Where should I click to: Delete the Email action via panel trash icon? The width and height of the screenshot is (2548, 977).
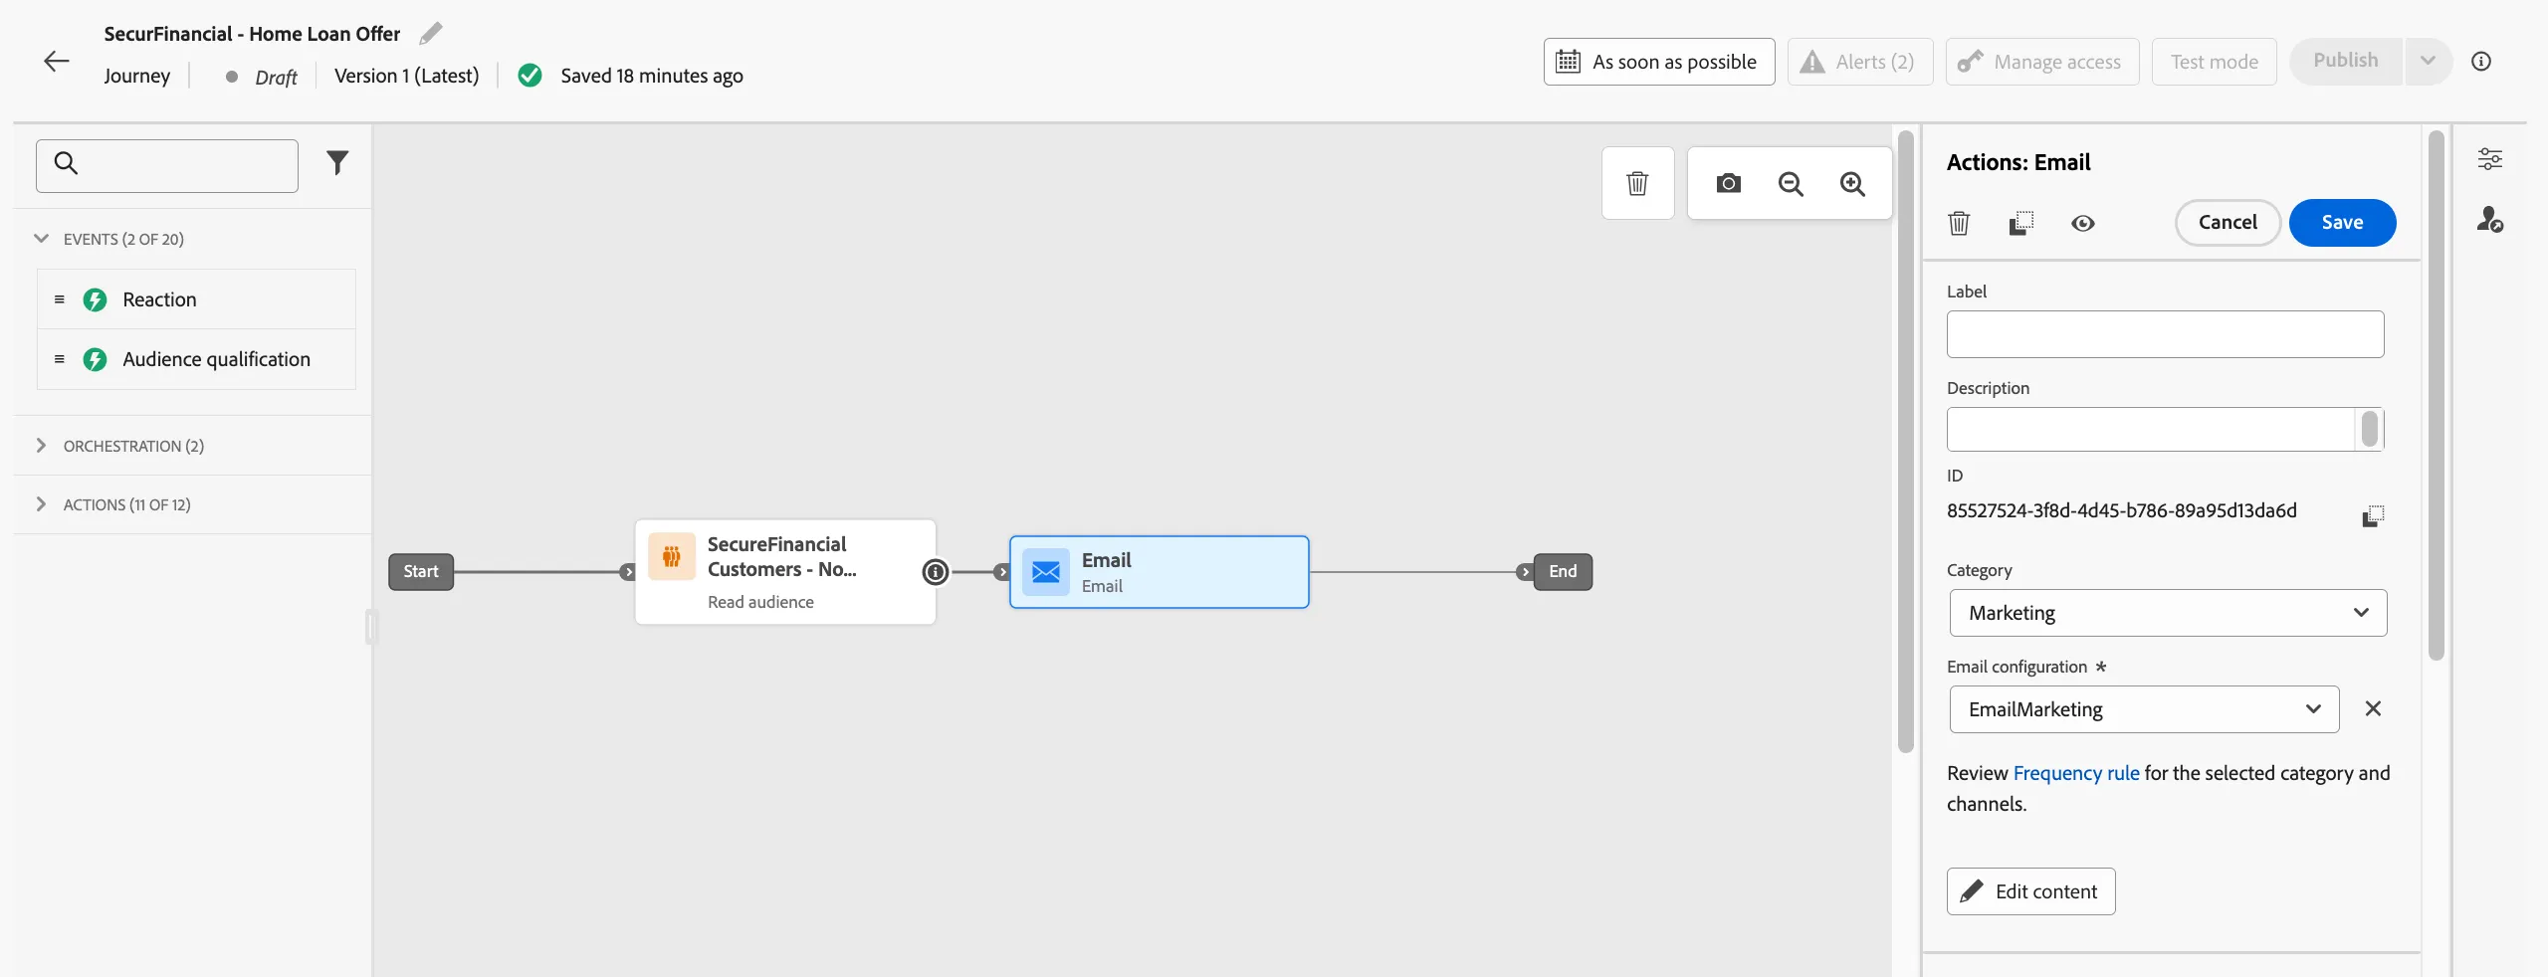pyautogui.click(x=1959, y=223)
